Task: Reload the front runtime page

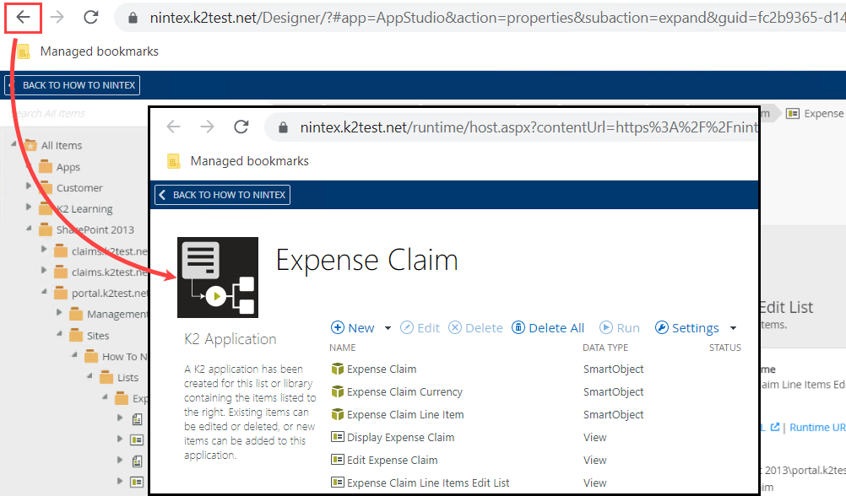Action: 241,127
